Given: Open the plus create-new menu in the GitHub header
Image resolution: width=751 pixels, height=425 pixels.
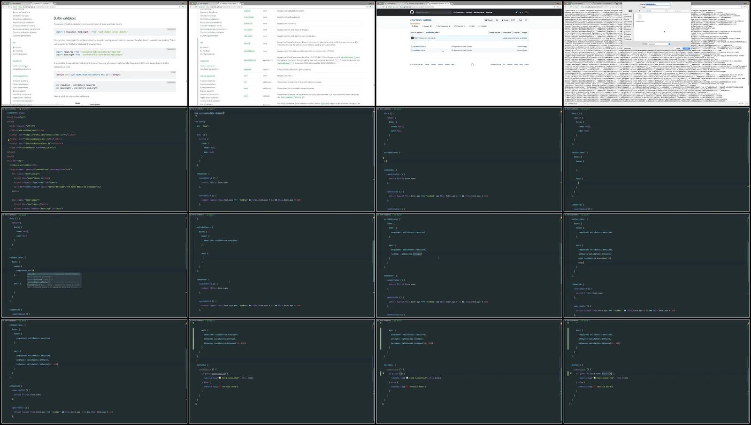Looking at the screenshot, I should (x=521, y=12).
